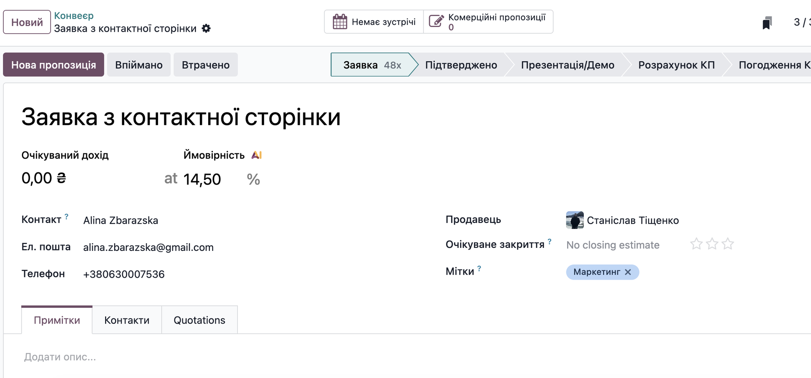Go to the Конвеєр breadcrumb
The height and width of the screenshot is (378, 811).
click(74, 16)
